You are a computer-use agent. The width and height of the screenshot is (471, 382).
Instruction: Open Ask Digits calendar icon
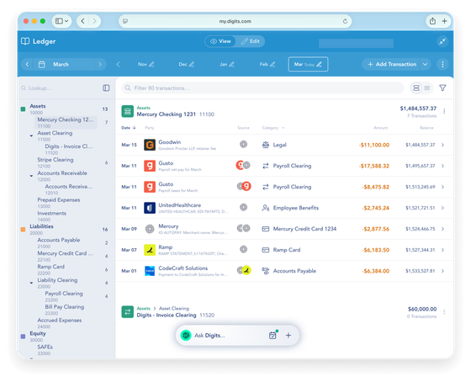273,335
